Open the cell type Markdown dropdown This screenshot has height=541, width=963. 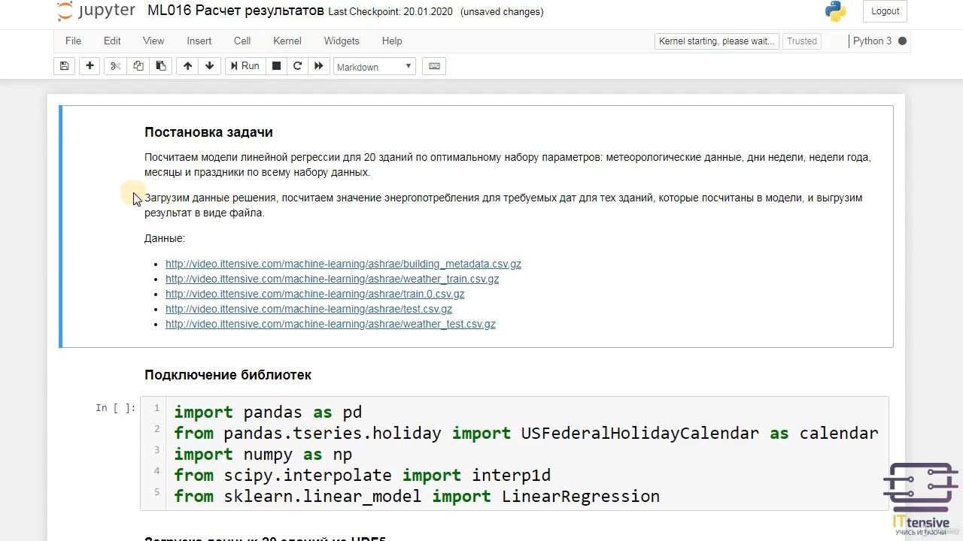point(374,67)
